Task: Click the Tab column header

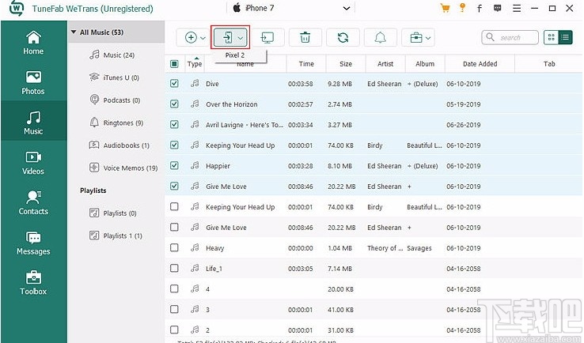Action: tap(549, 63)
